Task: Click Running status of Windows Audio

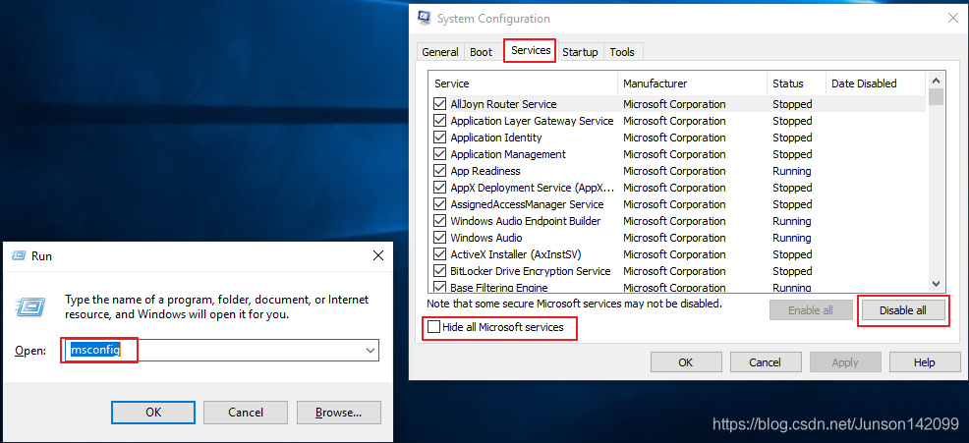Action: [792, 238]
